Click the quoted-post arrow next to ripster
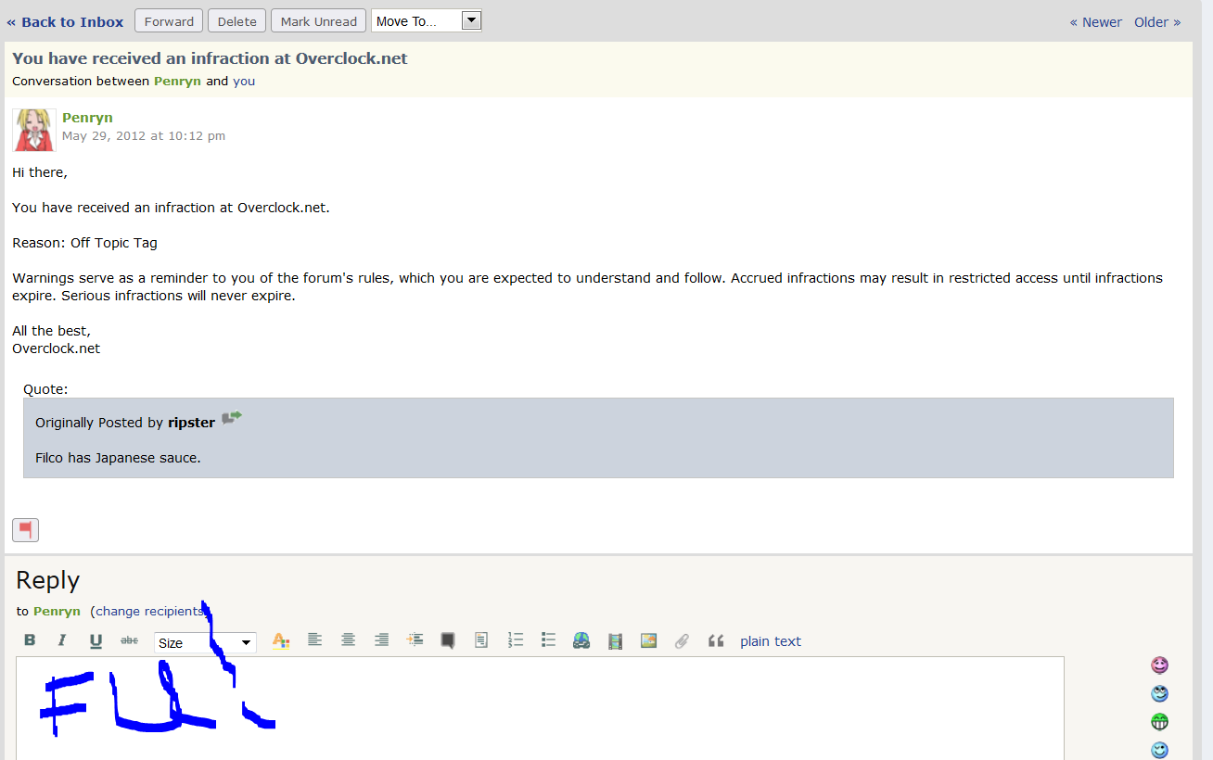 (x=231, y=418)
